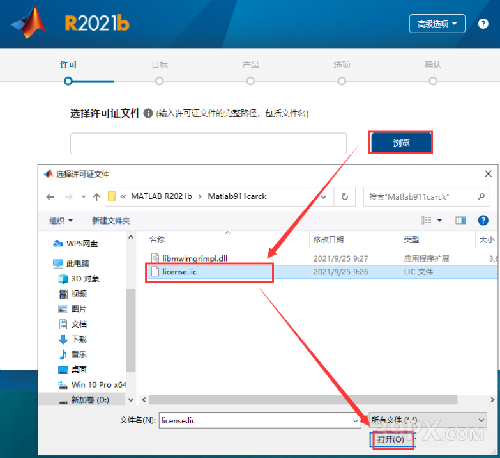
Task: Select Win 10 Pro x64 drive
Action: [92, 384]
